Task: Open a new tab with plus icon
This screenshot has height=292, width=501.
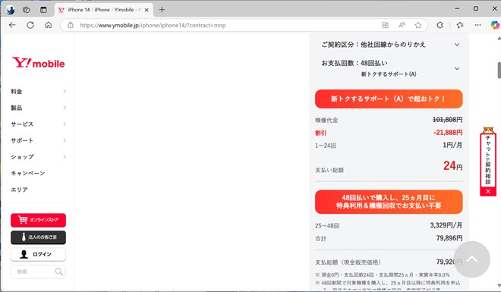Action: click(x=162, y=10)
